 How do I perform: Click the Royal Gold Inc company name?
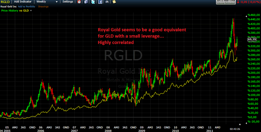[8, 7]
